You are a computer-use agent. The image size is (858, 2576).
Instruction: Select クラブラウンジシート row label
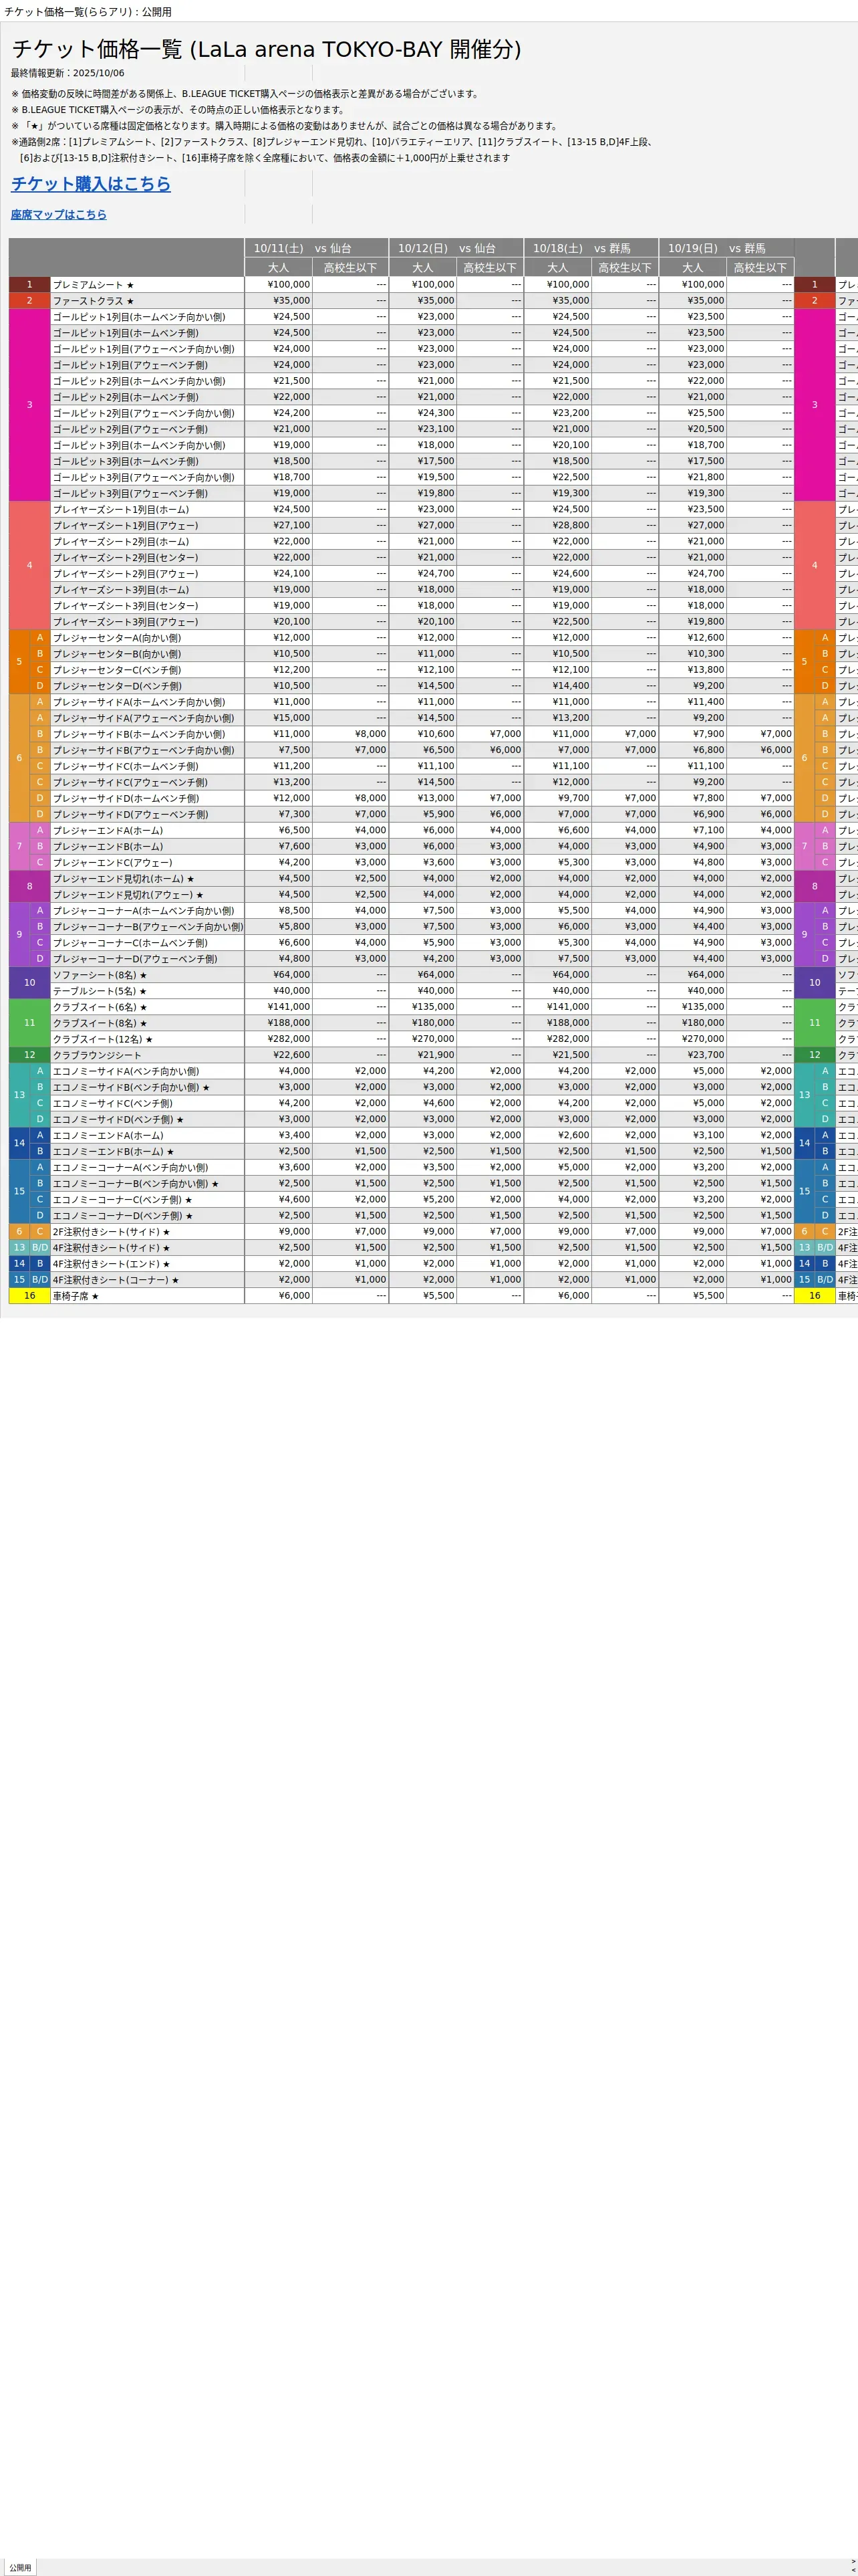(147, 1055)
